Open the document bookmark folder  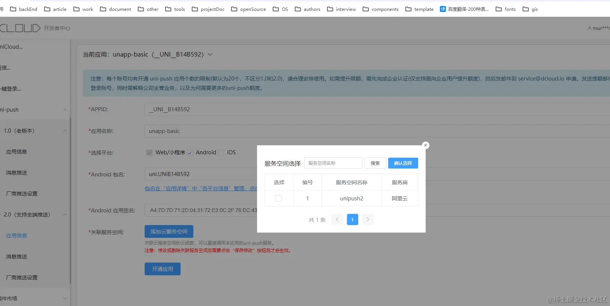point(115,9)
